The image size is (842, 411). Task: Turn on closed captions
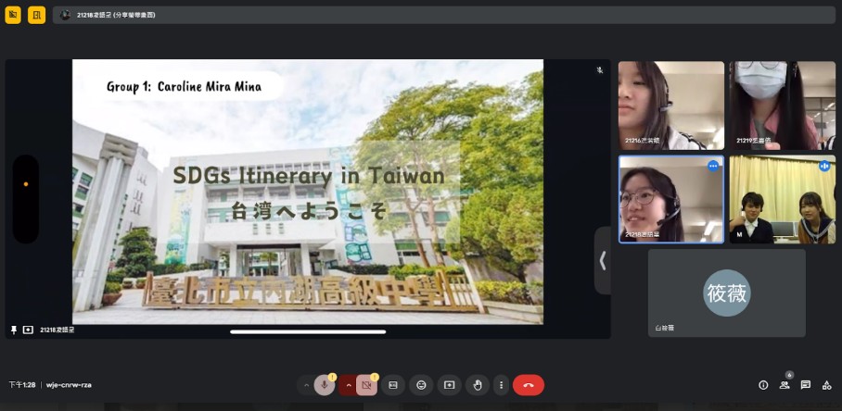pos(393,385)
